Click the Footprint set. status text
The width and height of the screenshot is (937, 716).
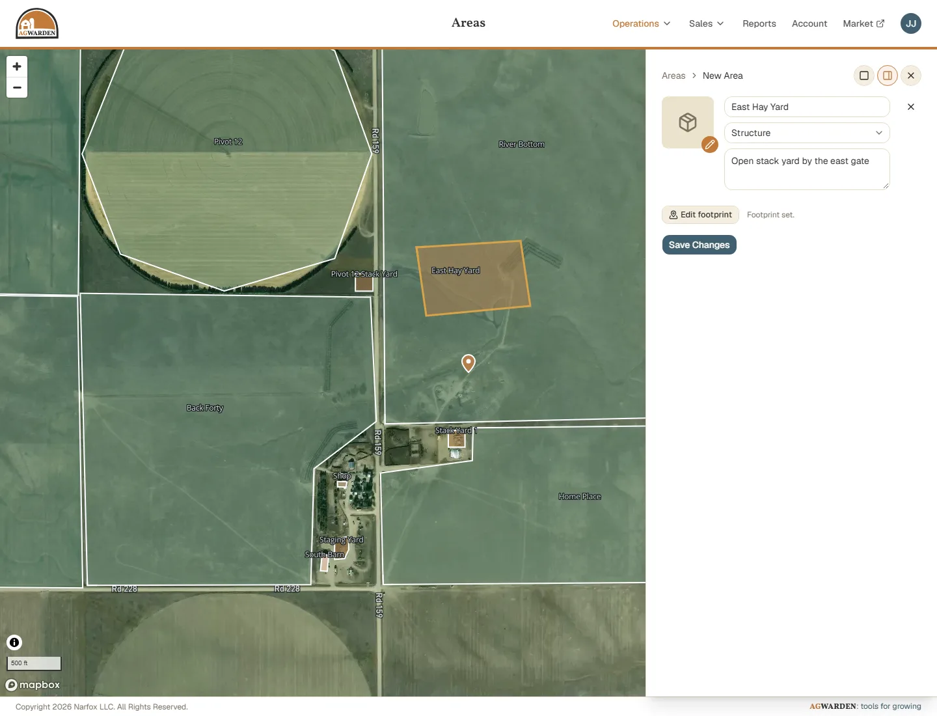click(x=770, y=215)
